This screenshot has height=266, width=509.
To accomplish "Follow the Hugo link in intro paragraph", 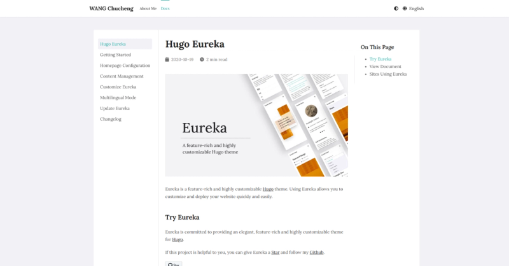I will tap(268, 189).
